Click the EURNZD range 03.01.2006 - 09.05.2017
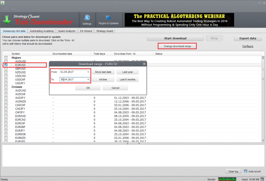266x181 pixels. (x=130, y=138)
